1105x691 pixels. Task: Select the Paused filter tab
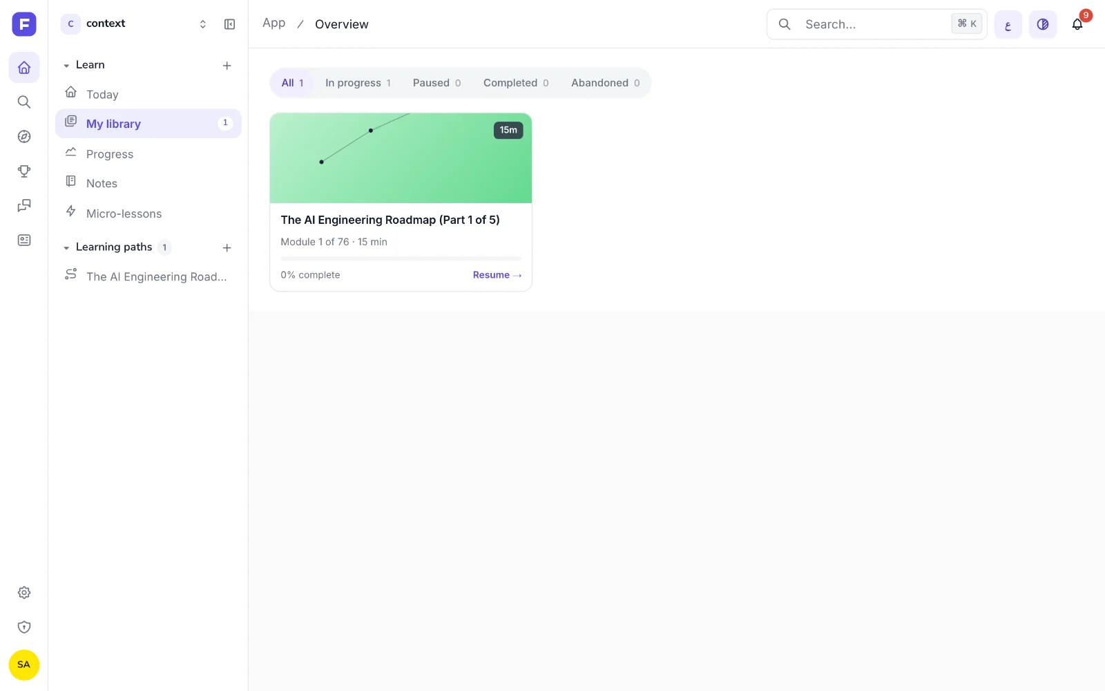click(436, 83)
